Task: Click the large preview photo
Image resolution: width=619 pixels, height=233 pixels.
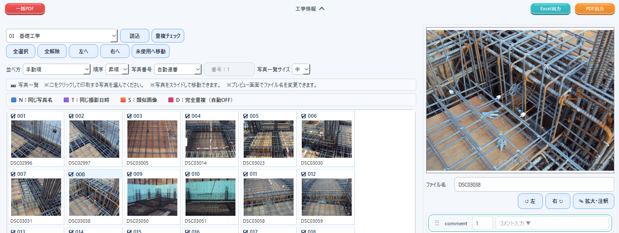Action: [520, 101]
